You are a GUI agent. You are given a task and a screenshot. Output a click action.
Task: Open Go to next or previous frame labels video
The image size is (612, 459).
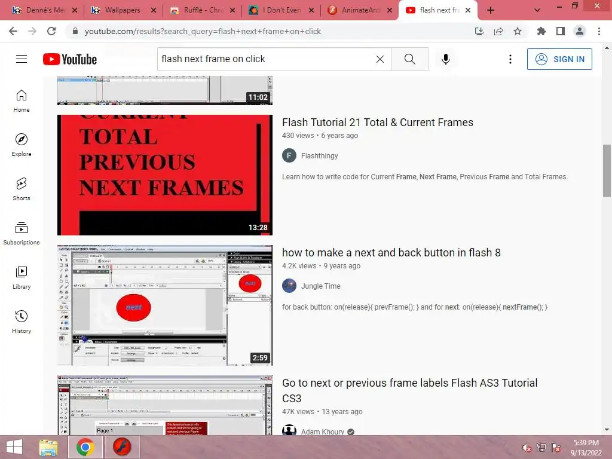pos(410,390)
